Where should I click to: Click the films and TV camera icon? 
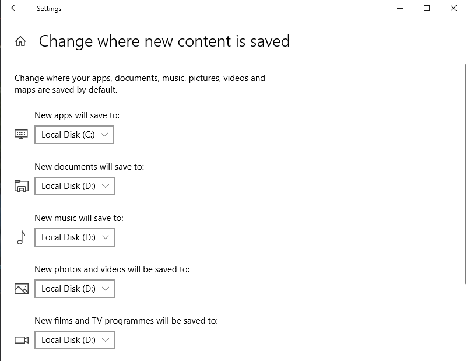(x=21, y=340)
